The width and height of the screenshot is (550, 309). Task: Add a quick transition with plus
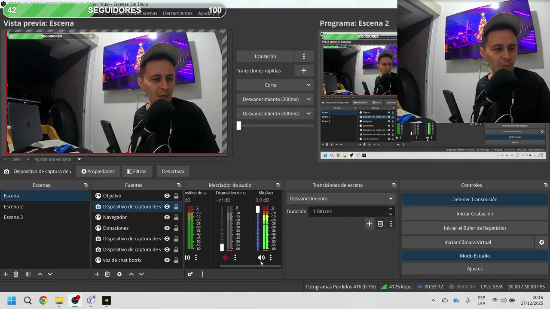(x=304, y=70)
